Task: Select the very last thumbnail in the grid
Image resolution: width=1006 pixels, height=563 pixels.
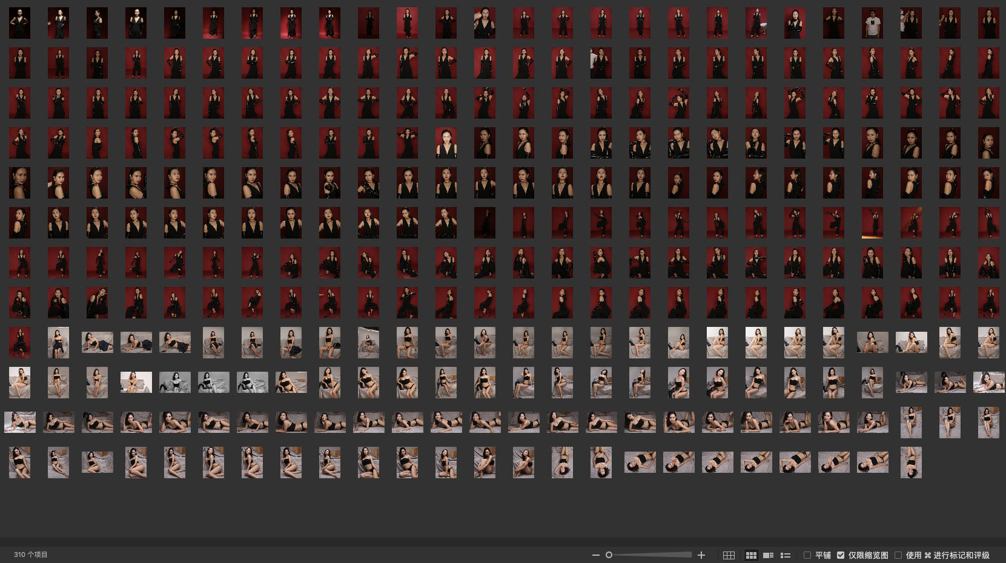Action: pyautogui.click(x=911, y=462)
